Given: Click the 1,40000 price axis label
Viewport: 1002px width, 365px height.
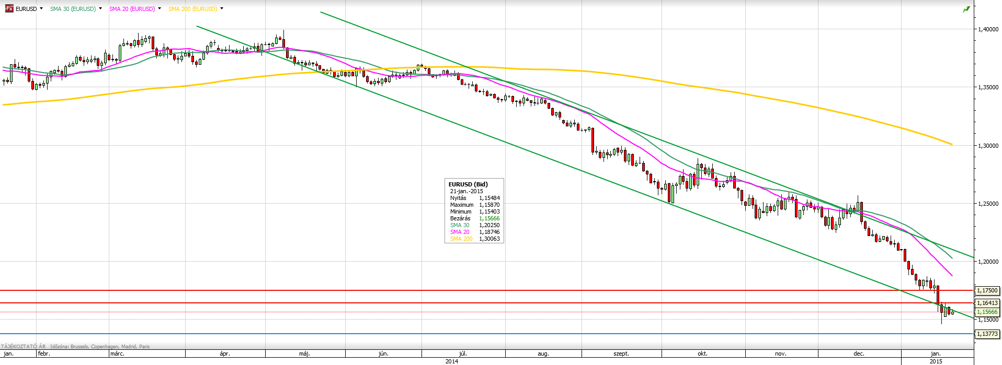Looking at the screenshot, I should click(988, 29).
